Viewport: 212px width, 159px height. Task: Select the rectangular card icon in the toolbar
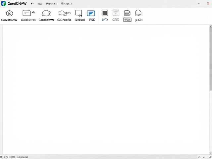coord(26,13)
